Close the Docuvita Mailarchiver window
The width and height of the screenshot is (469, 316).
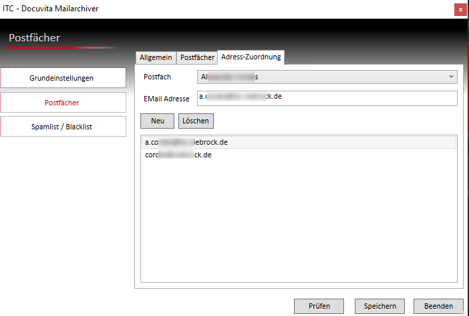coord(460,9)
